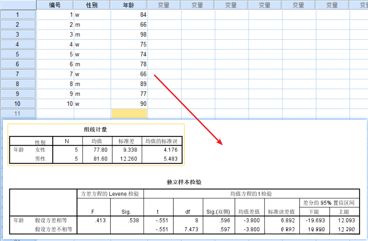Image resolution: width=368 pixels, height=241 pixels.
Task: Click standard deviation value 9.338
Action: coord(130,150)
